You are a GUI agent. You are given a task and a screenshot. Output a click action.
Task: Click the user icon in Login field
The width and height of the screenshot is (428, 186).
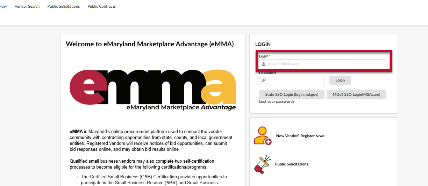(264, 64)
